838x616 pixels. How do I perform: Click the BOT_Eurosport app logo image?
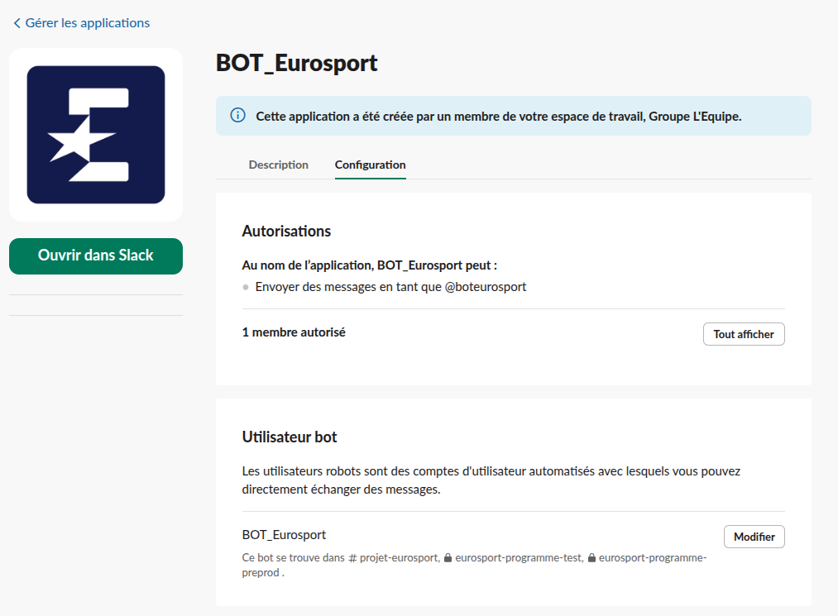96,135
